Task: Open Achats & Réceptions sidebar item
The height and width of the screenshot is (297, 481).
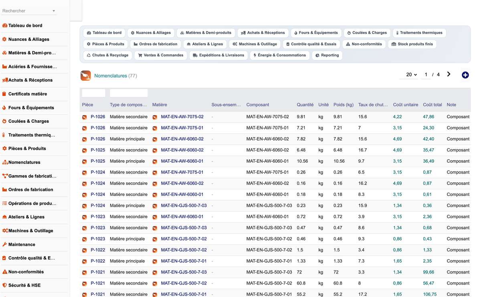Action: pyautogui.click(x=30, y=80)
